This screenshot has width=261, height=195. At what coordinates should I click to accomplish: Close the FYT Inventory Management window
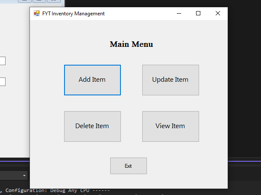pos(218,13)
